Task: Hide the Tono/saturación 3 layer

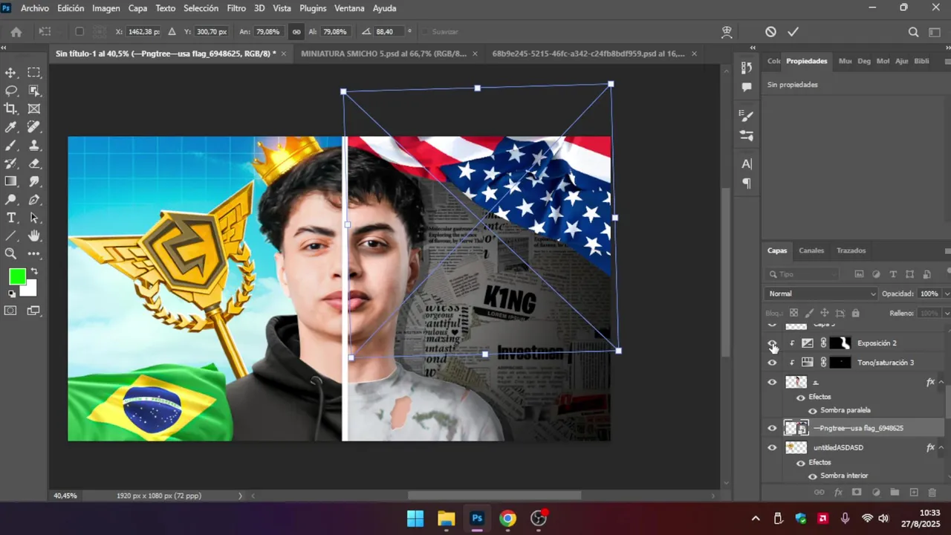Action: point(772,363)
